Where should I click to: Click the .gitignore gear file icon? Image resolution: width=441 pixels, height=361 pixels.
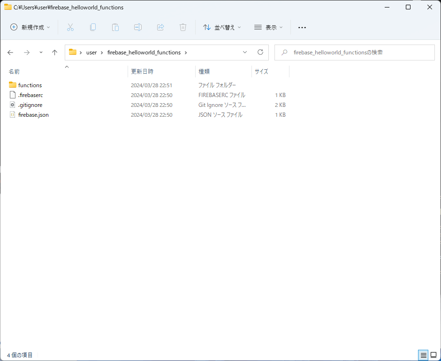coord(12,105)
